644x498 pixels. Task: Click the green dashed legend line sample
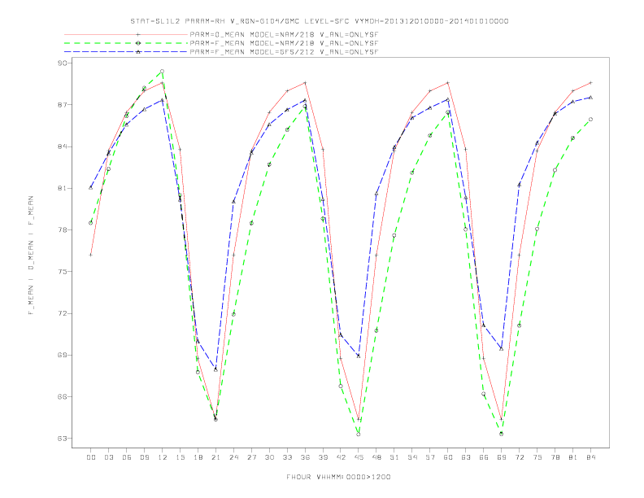[126, 43]
